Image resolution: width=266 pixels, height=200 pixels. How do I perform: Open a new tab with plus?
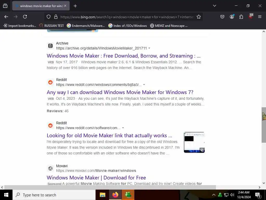pos(75,6)
